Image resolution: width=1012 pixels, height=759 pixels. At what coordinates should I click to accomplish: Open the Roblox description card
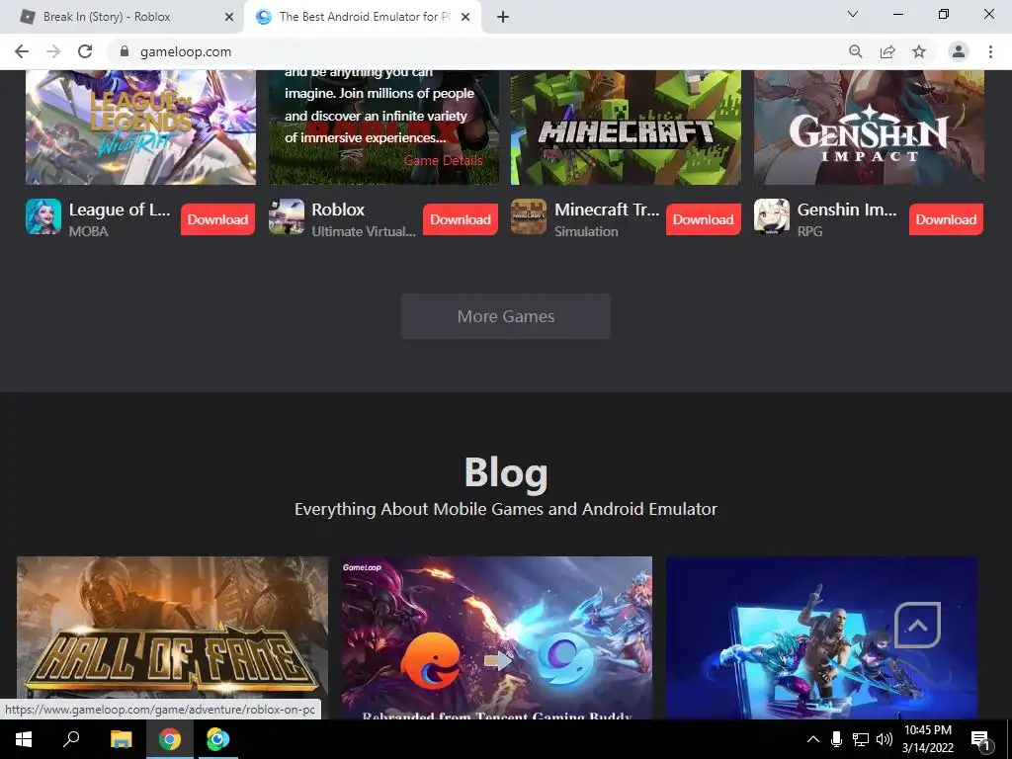[x=383, y=127]
